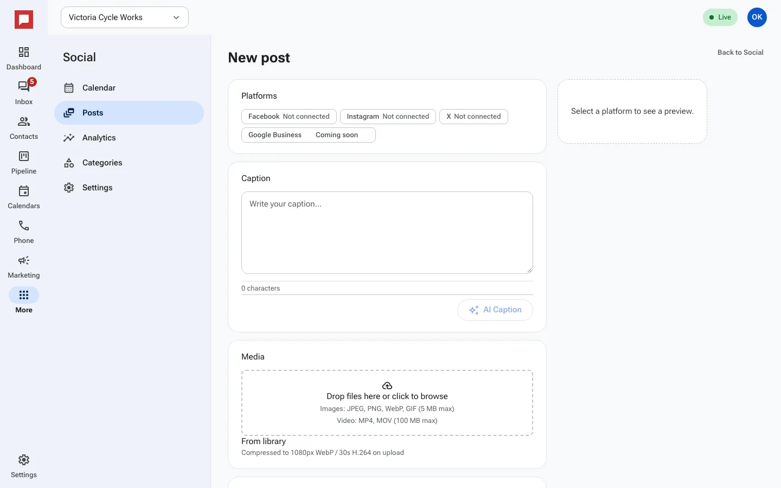Select Posts in Social menu
The width and height of the screenshot is (781, 488).
(129, 113)
